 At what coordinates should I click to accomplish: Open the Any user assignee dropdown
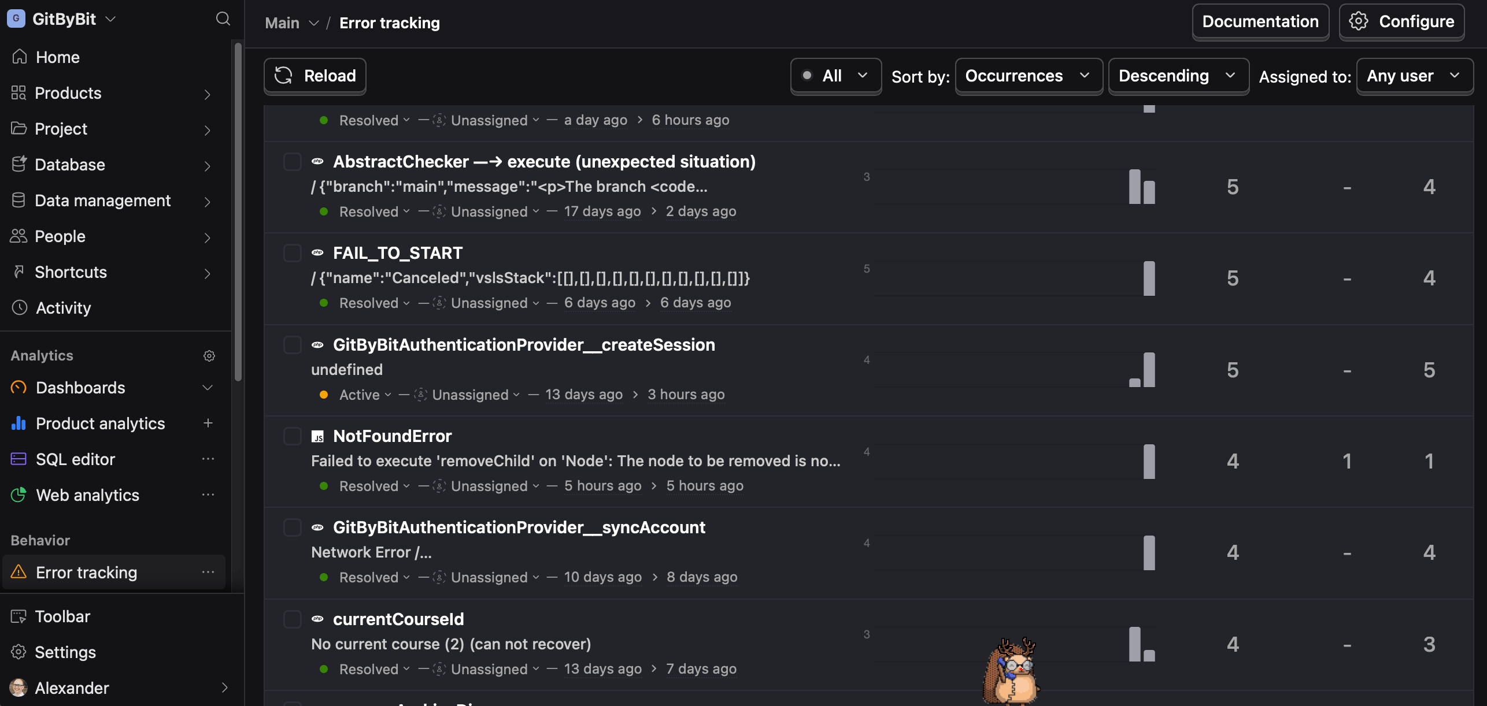tap(1414, 76)
